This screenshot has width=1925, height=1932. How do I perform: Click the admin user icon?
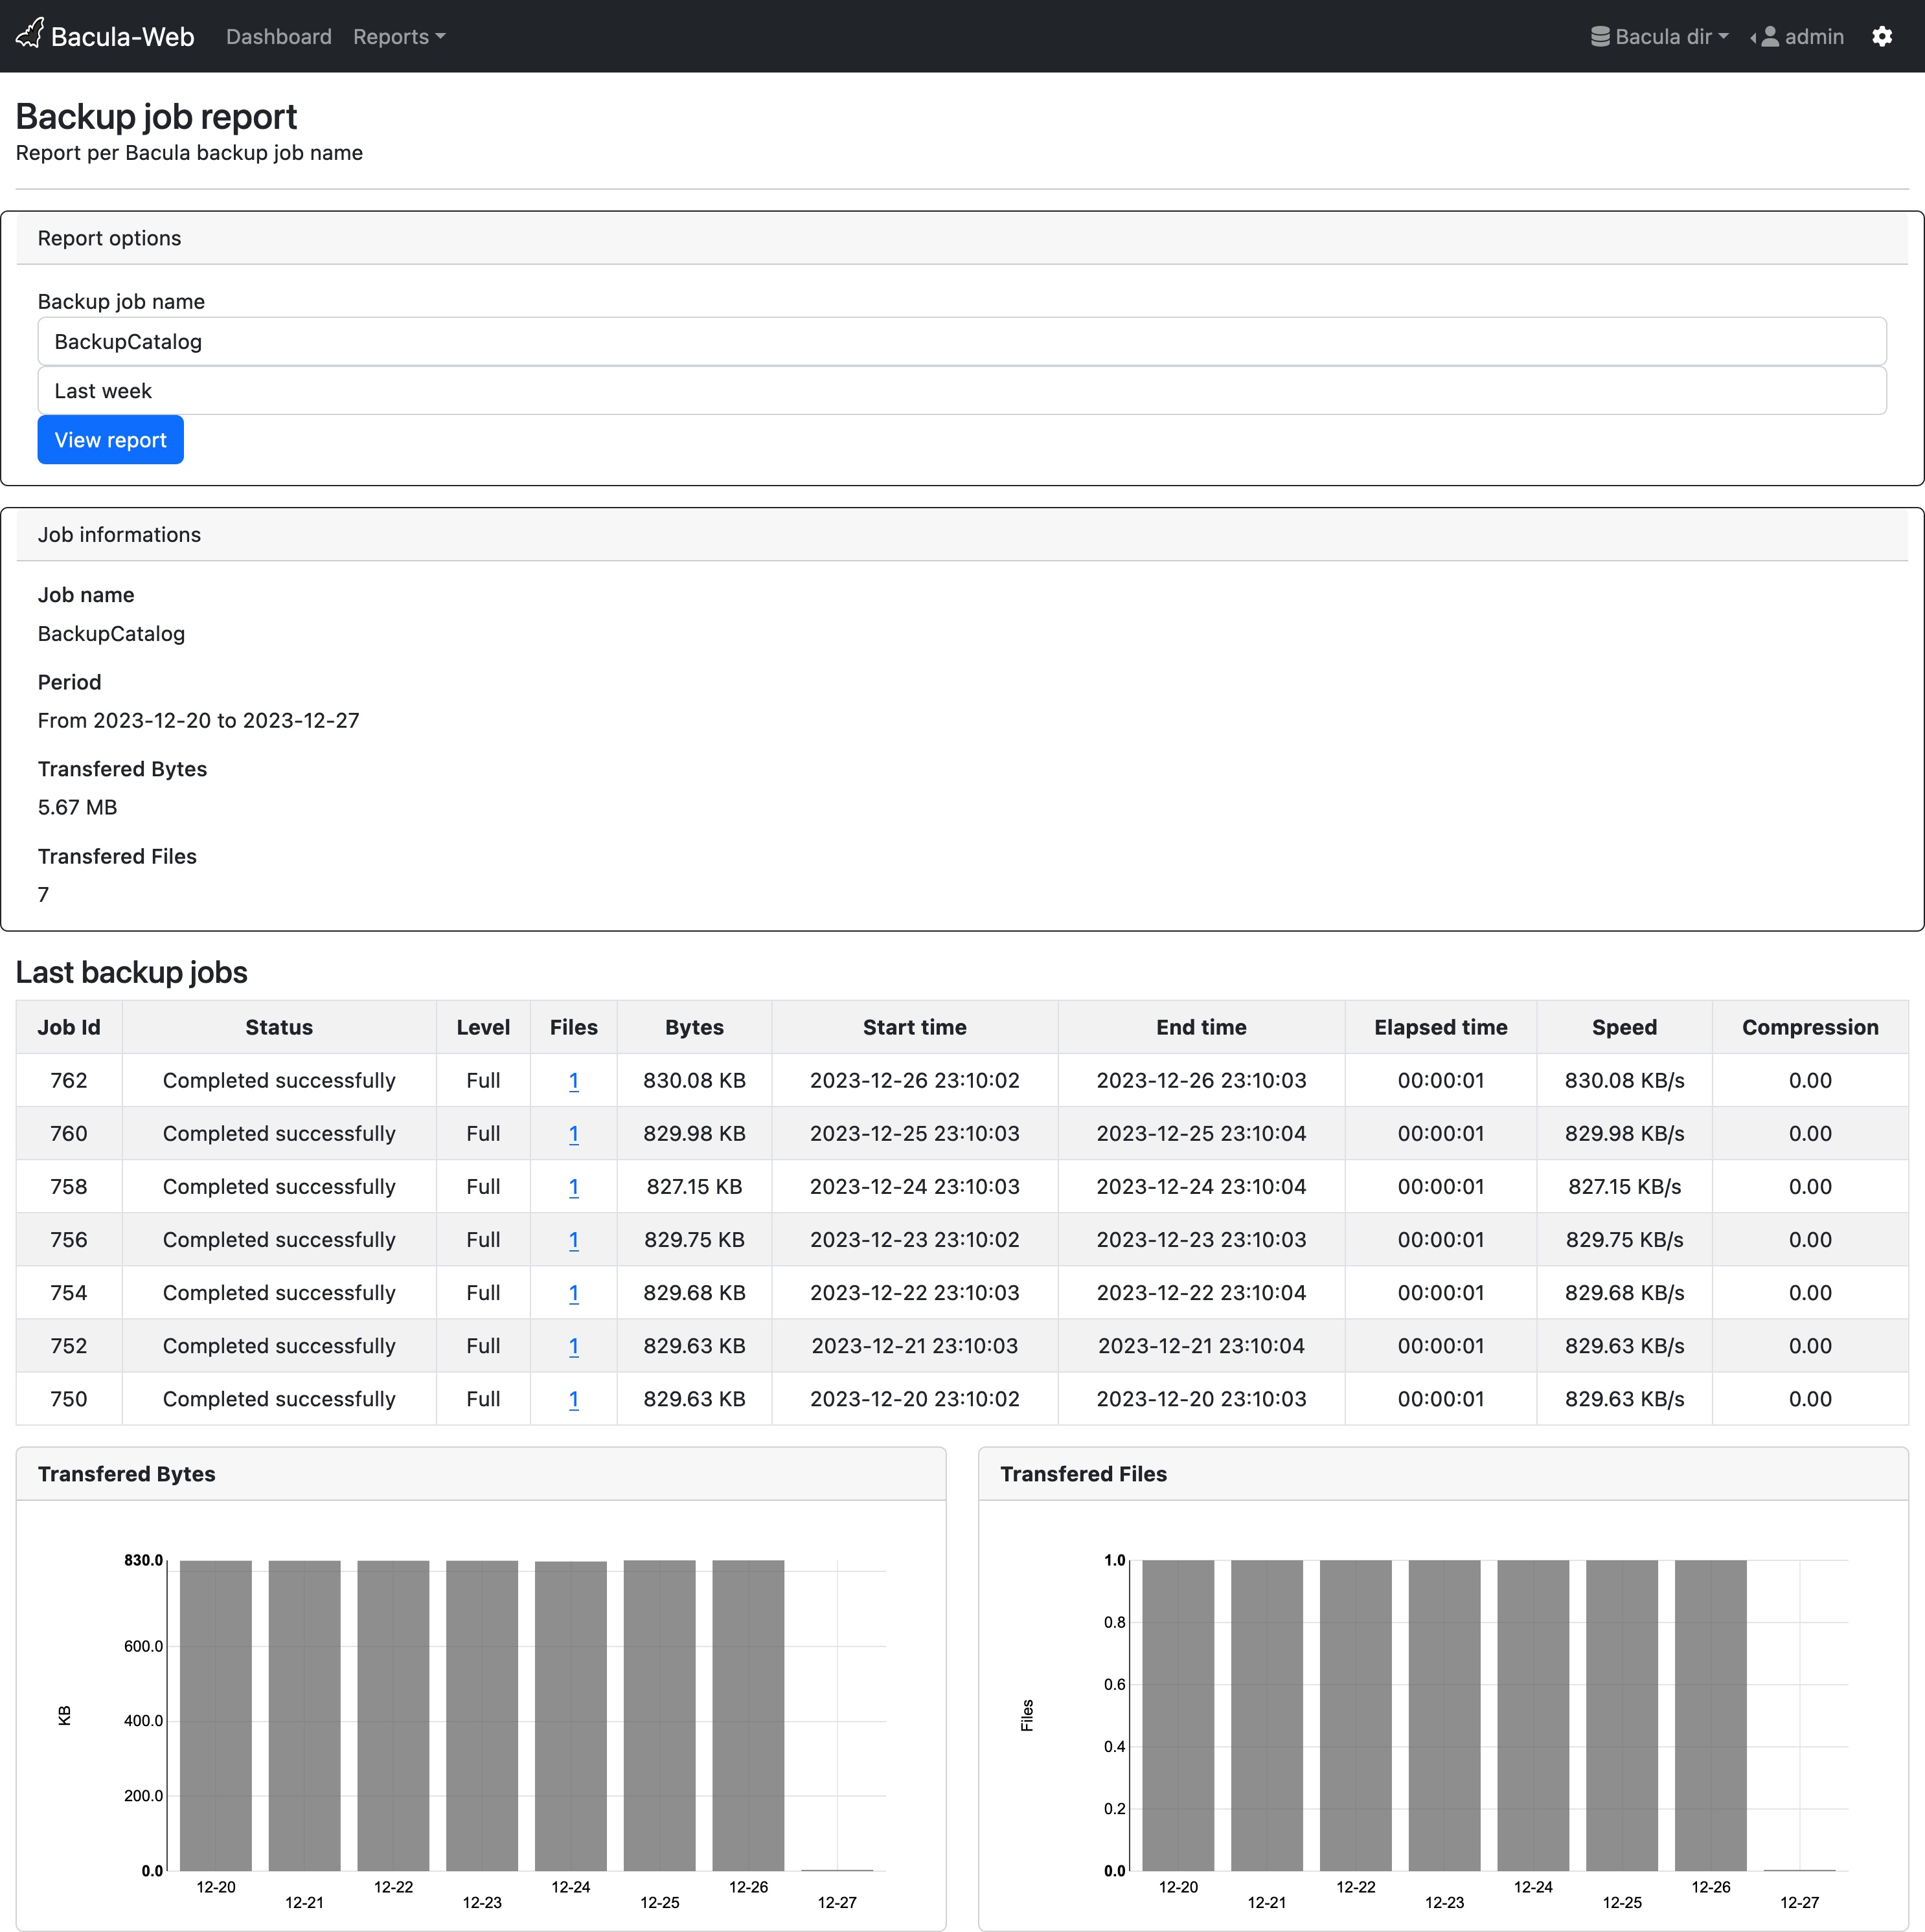(1770, 37)
